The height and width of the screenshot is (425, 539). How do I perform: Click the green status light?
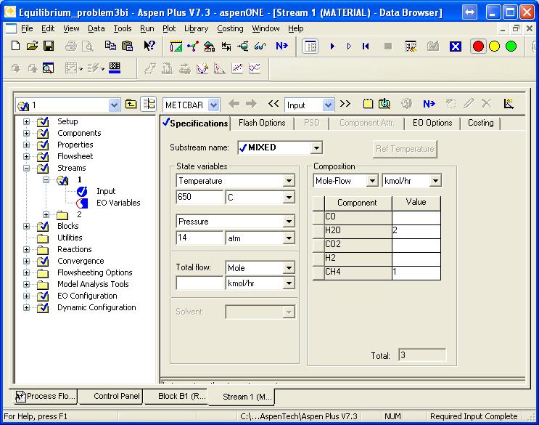click(511, 46)
